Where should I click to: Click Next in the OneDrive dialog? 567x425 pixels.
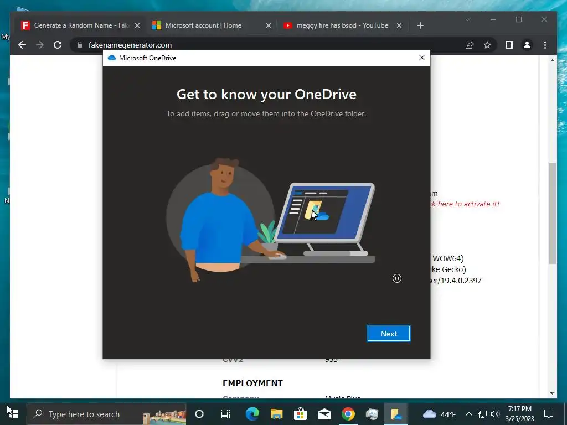click(388, 334)
